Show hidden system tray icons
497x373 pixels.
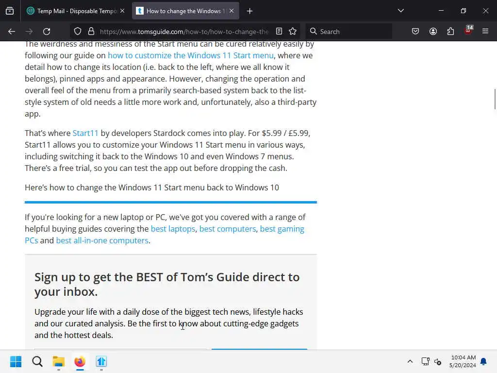tap(410, 361)
